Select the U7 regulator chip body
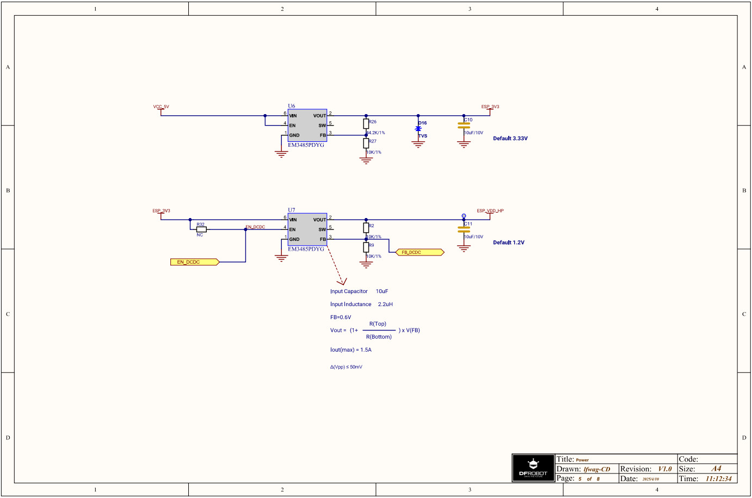The image size is (752, 498). pyautogui.click(x=307, y=229)
